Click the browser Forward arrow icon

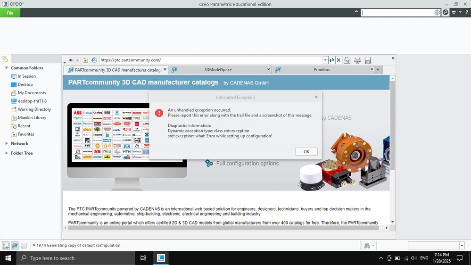coord(77,60)
